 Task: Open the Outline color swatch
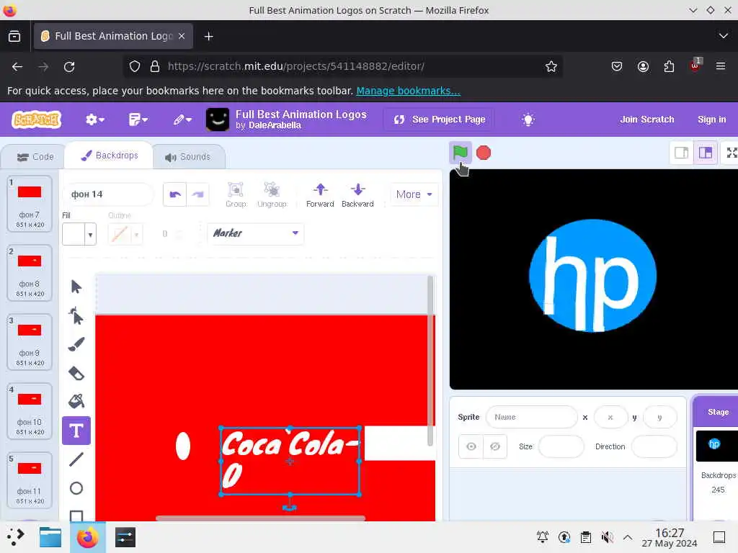click(x=124, y=234)
